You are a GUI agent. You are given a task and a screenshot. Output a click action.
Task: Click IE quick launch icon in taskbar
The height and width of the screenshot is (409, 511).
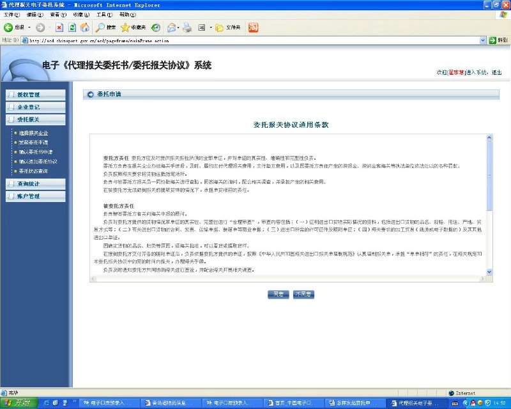pos(47,403)
